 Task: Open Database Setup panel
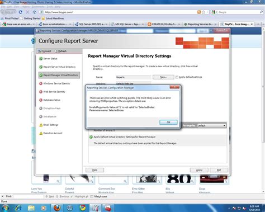pyautogui.click(x=50, y=100)
